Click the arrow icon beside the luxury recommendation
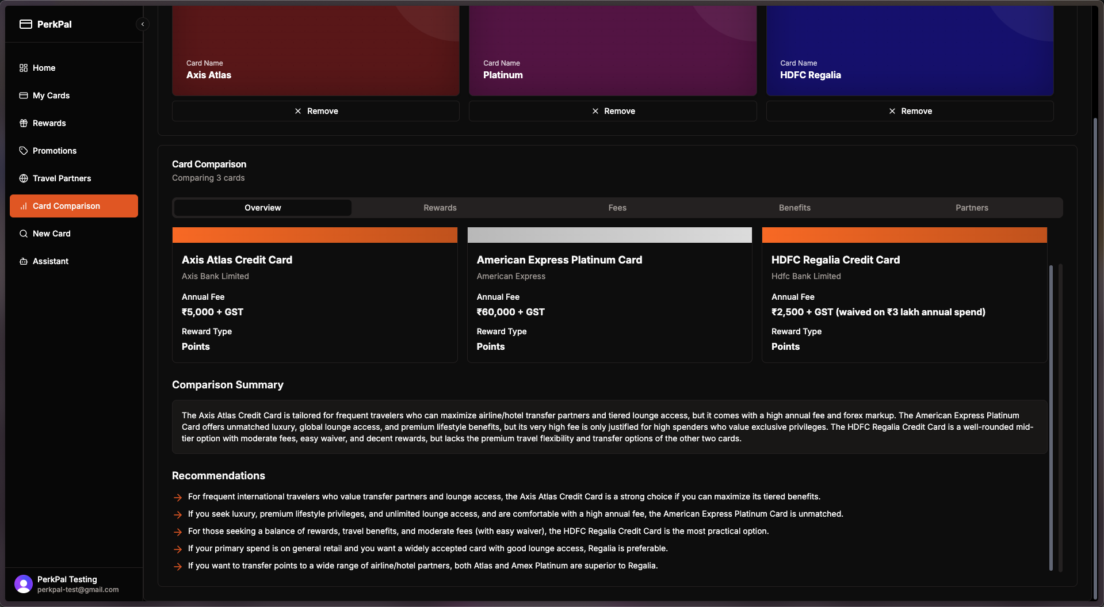 [x=178, y=515]
